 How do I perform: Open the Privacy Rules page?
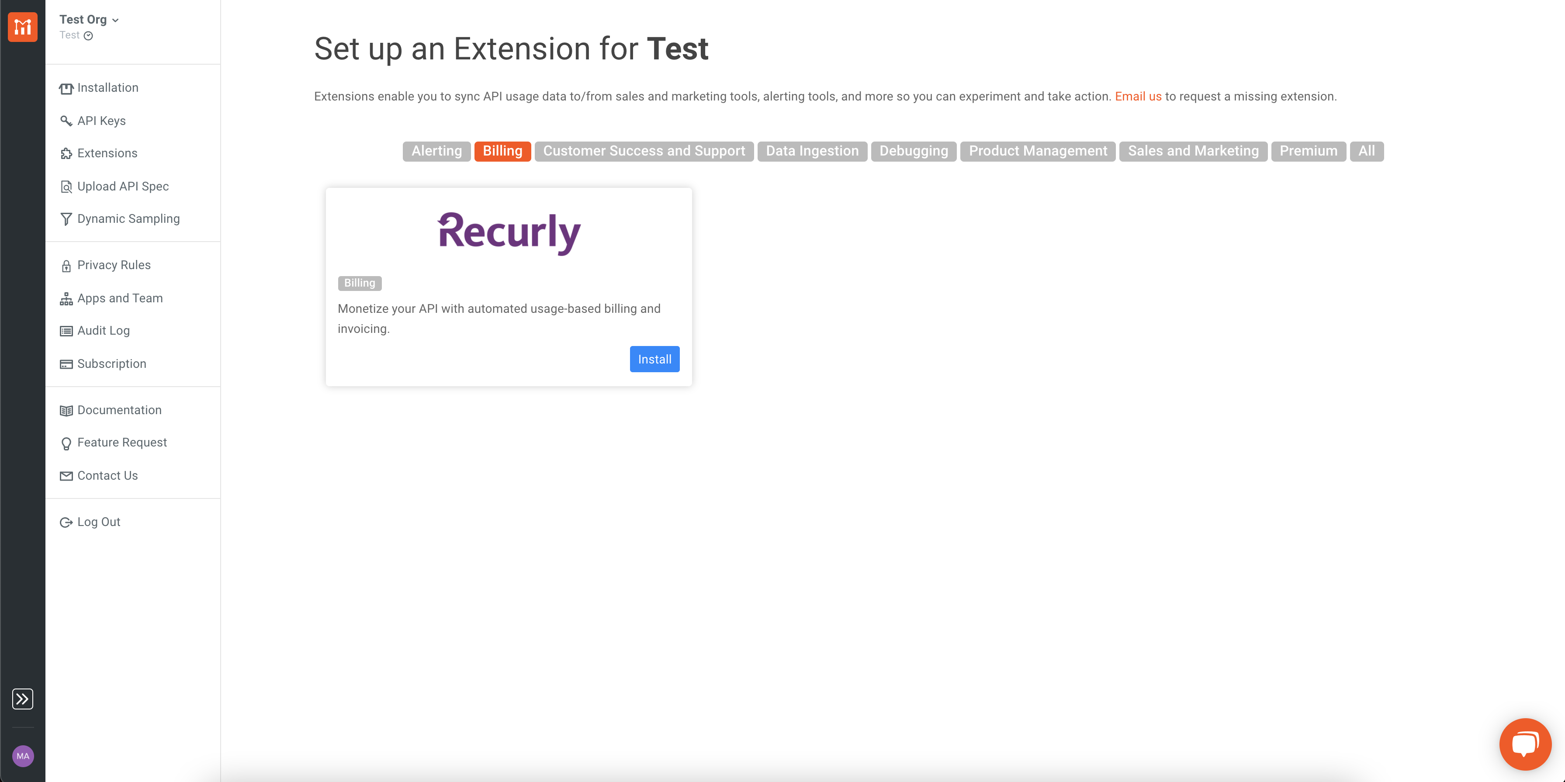(114, 265)
